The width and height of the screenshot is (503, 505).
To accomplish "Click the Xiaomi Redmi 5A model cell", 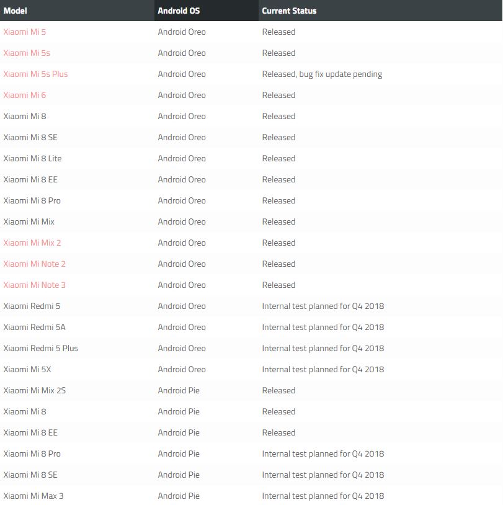I will point(34,327).
